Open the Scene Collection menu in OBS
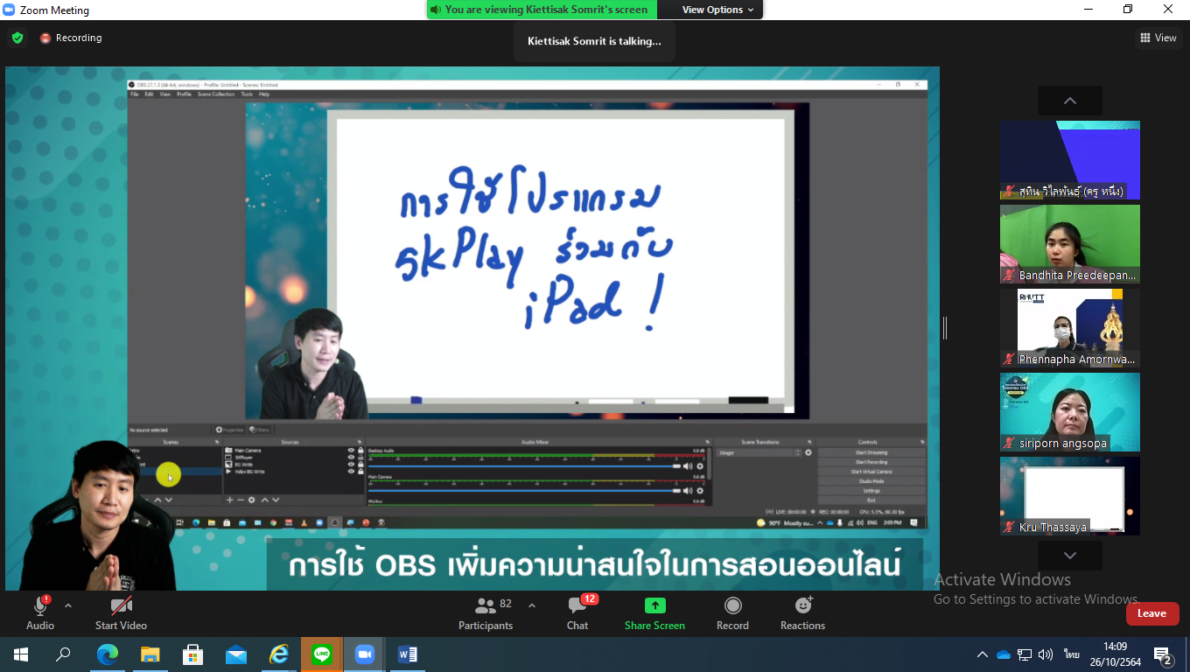Image resolution: width=1190 pixels, height=672 pixels. pyautogui.click(x=216, y=94)
